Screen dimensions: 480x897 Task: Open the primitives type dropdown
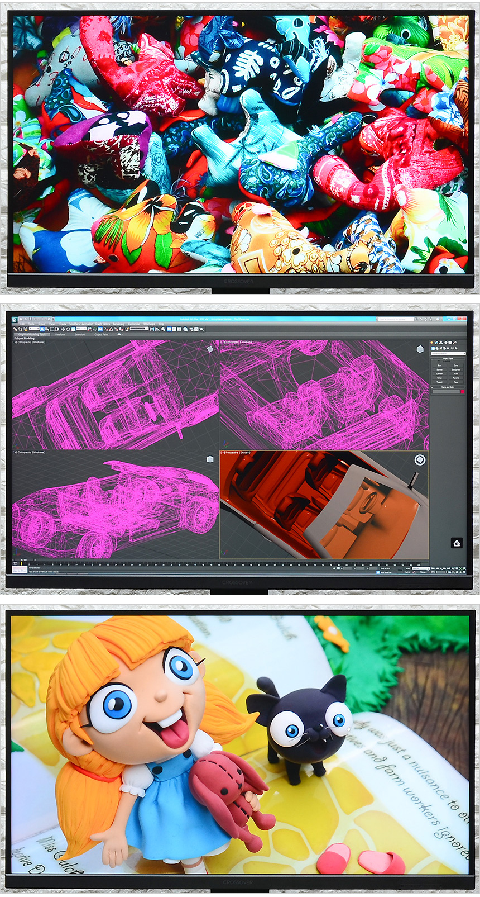tap(448, 353)
